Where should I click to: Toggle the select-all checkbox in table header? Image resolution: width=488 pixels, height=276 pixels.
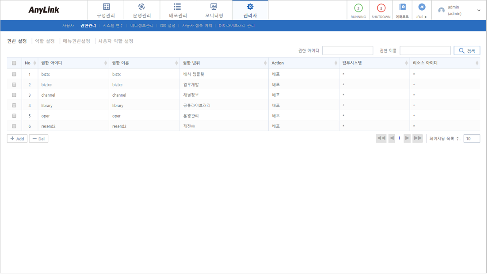click(x=14, y=63)
